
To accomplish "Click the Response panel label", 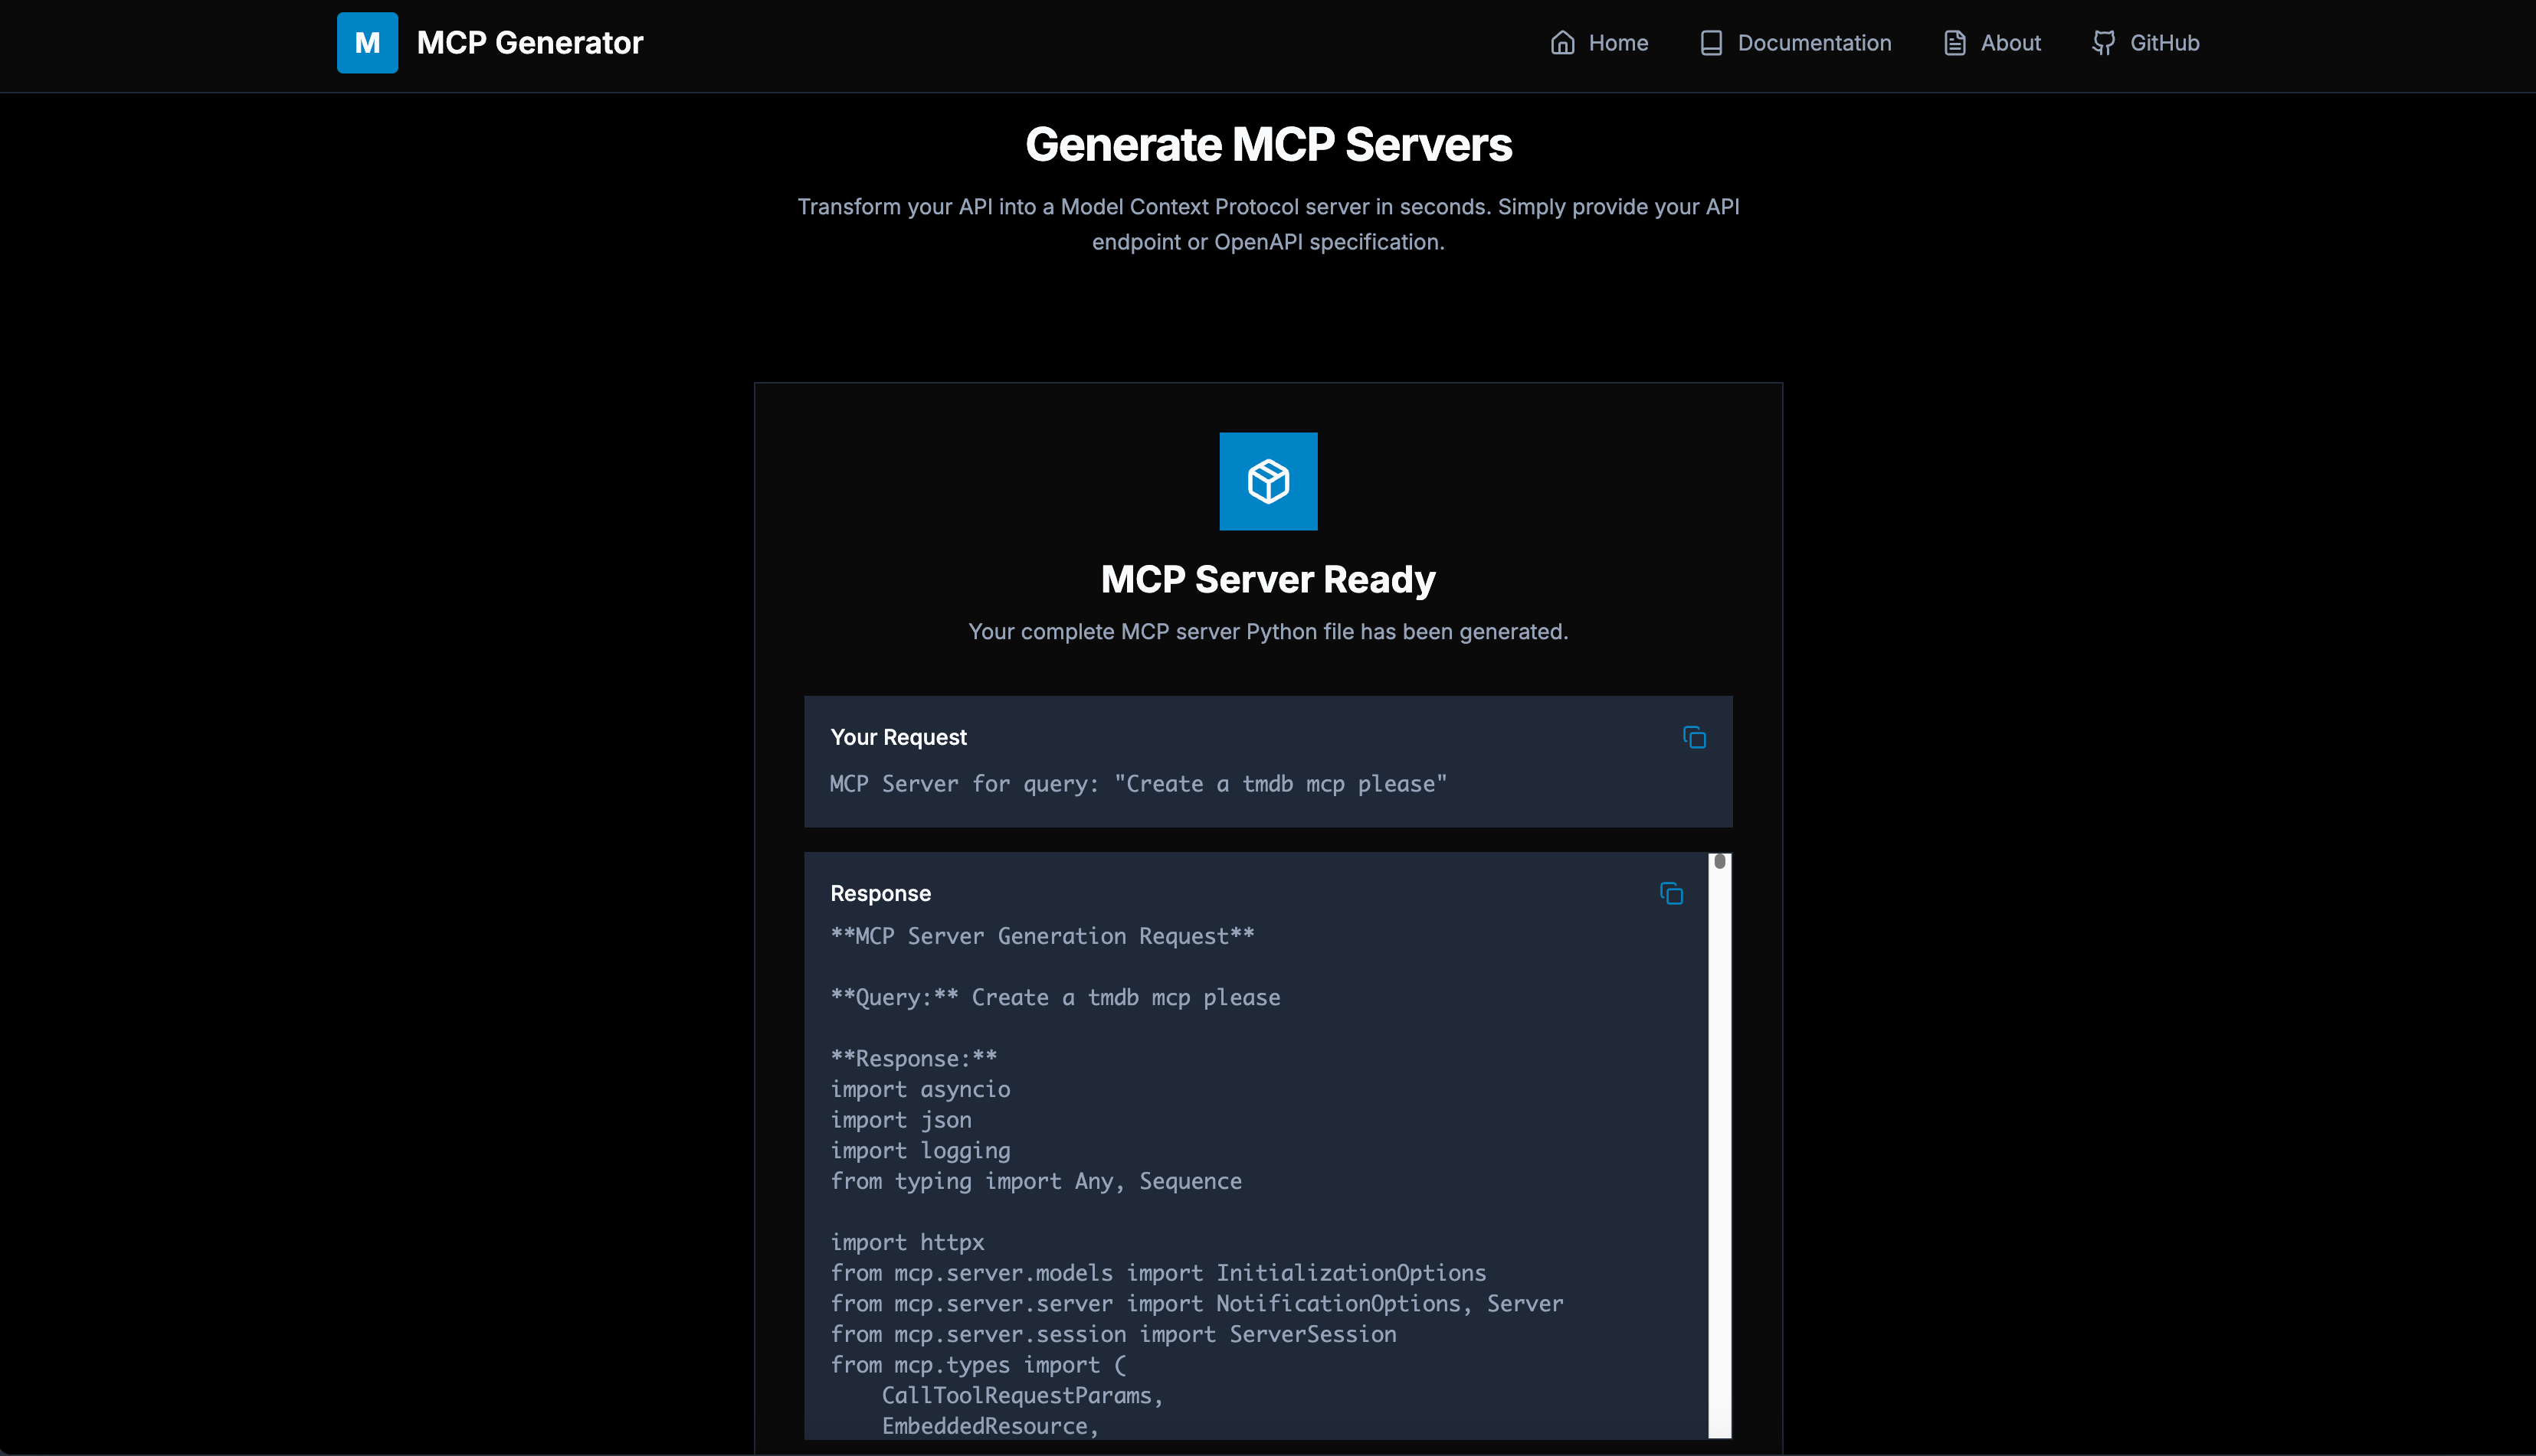I will [x=880, y=894].
